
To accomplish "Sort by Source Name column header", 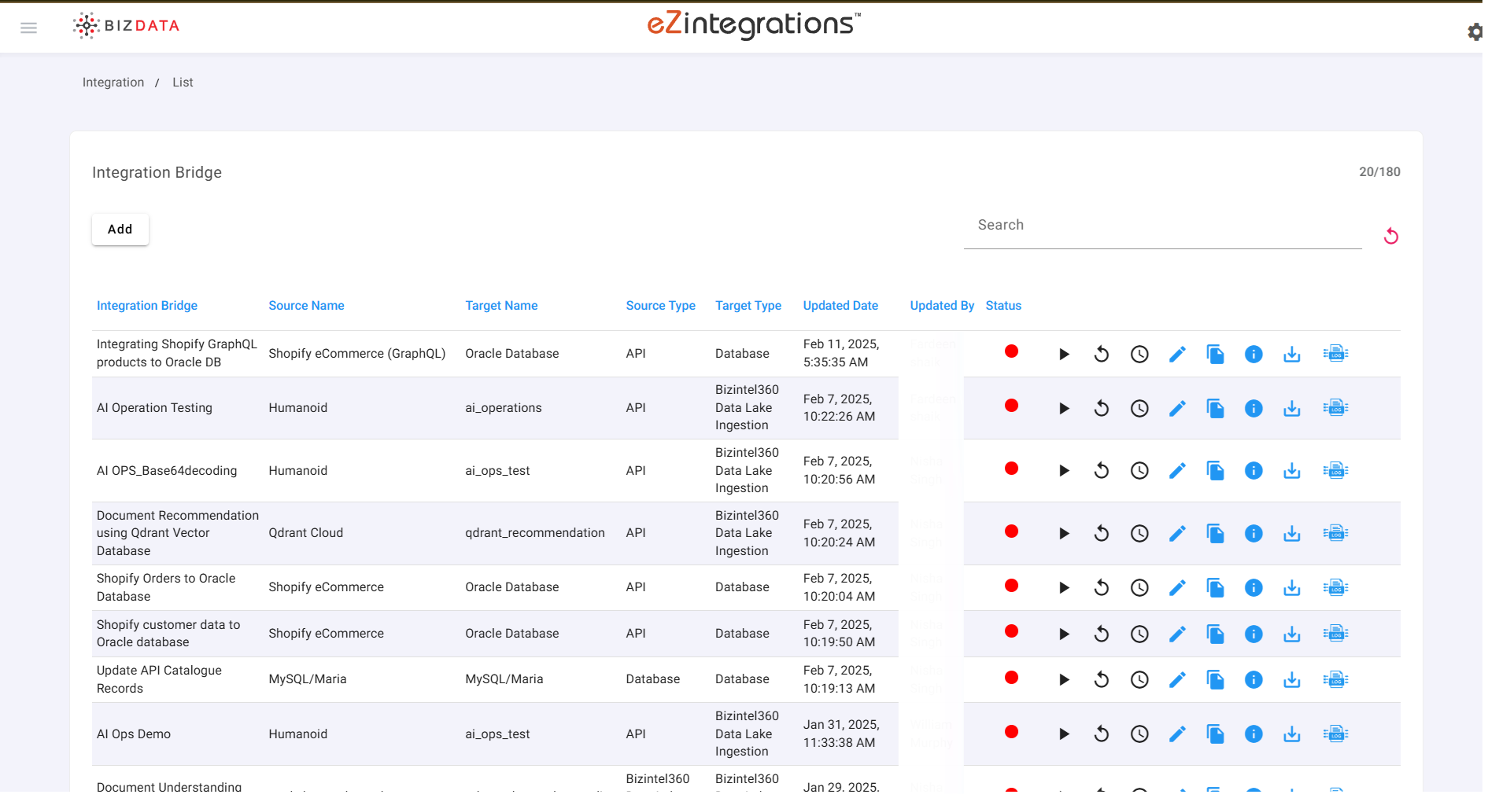I will (x=306, y=306).
